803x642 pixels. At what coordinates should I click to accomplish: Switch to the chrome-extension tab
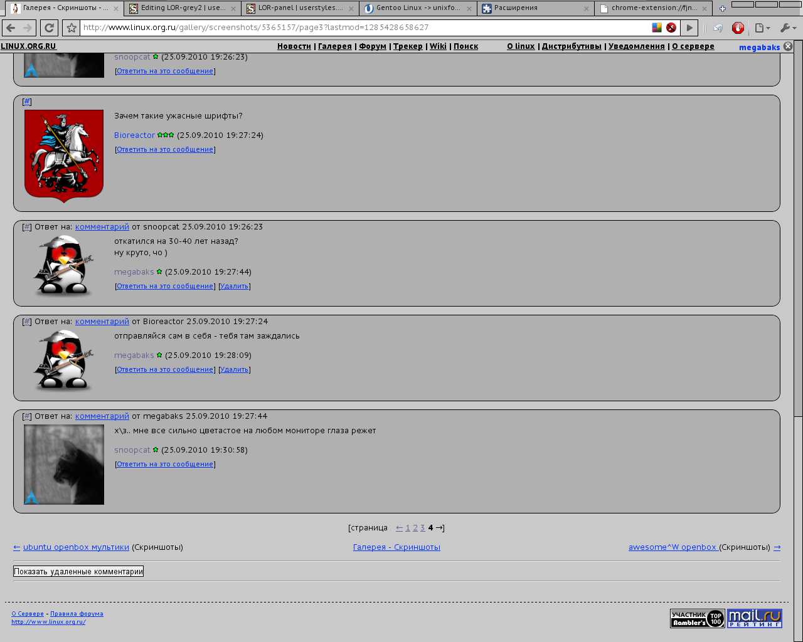tap(653, 8)
